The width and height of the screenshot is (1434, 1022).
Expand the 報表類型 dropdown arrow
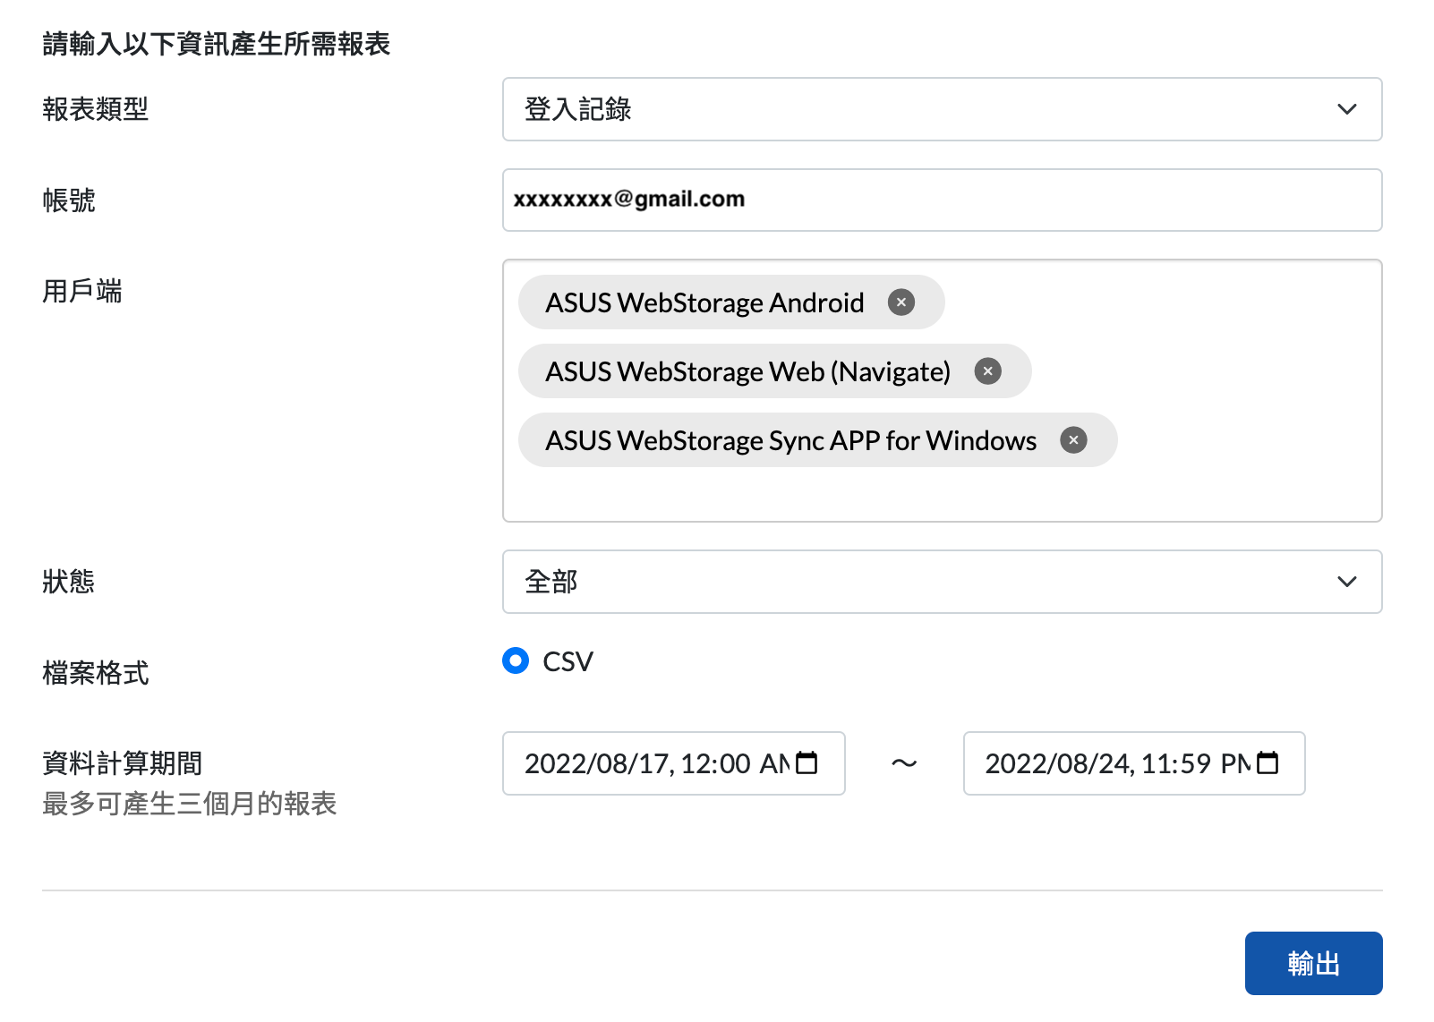(1347, 109)
